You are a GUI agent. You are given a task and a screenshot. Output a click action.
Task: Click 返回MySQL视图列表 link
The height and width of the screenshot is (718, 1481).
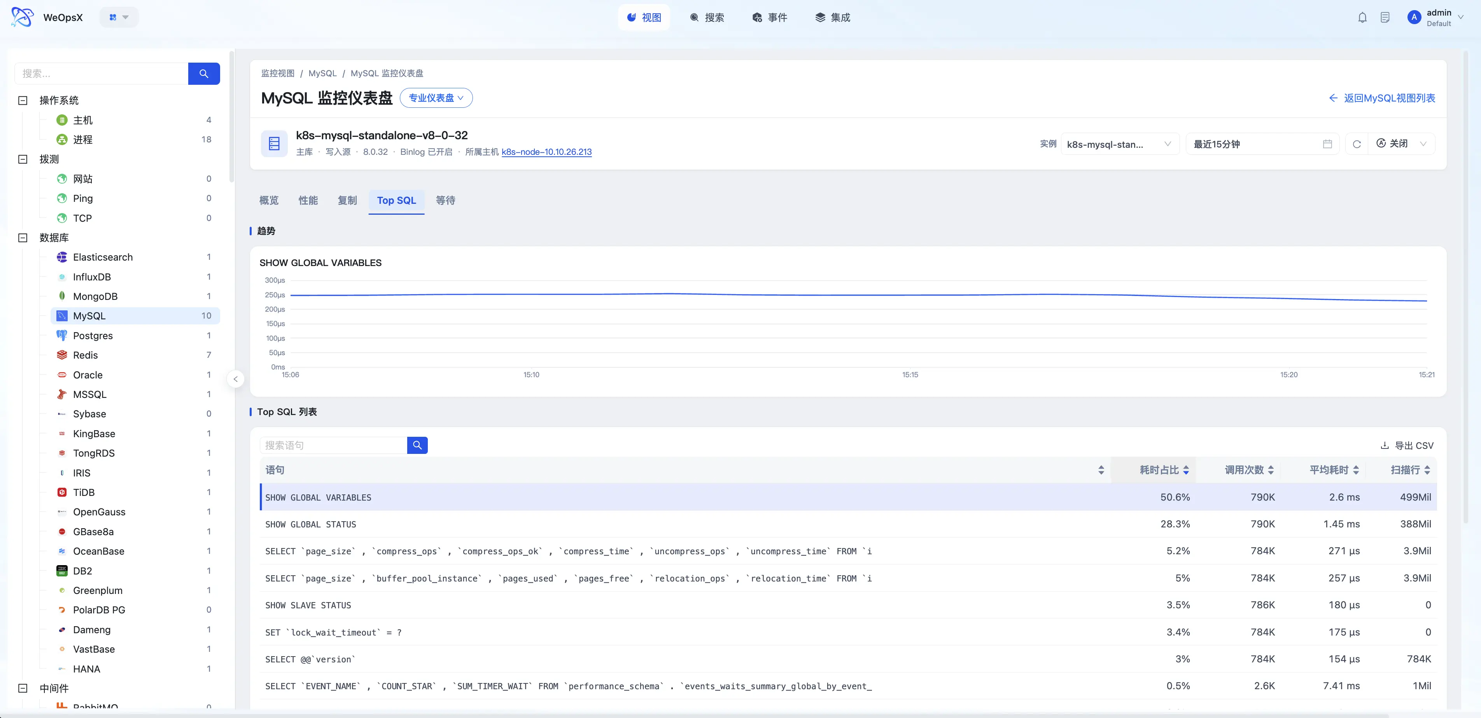click(1382, 98)
